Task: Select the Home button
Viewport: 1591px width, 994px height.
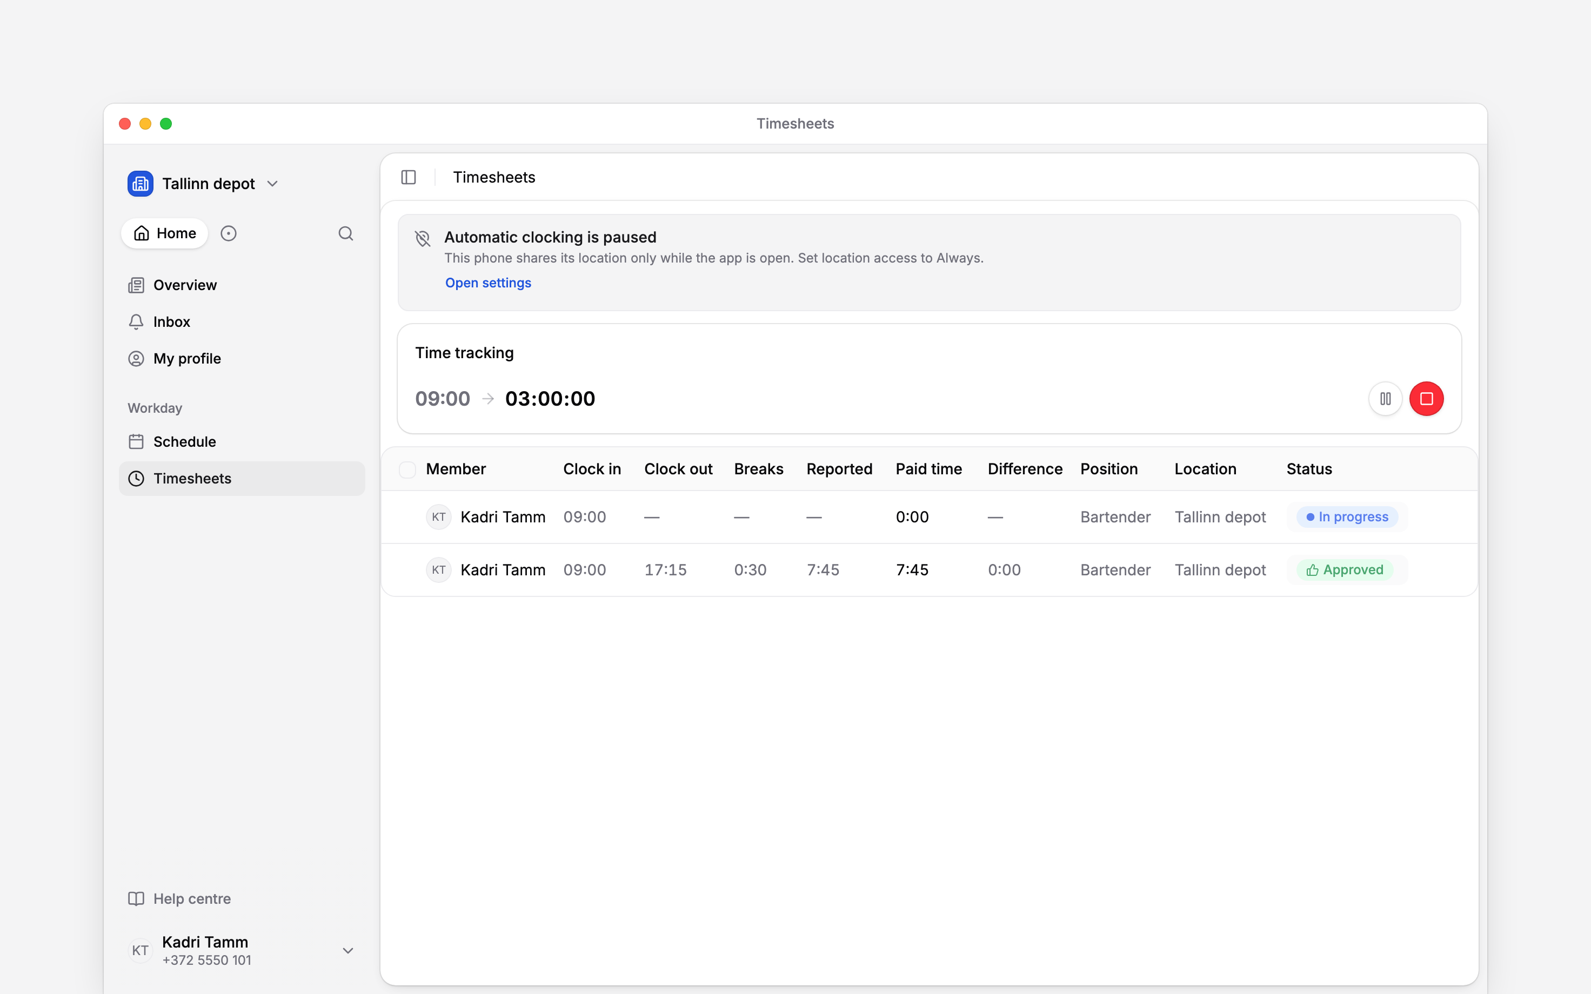Action: click(164, 233)
